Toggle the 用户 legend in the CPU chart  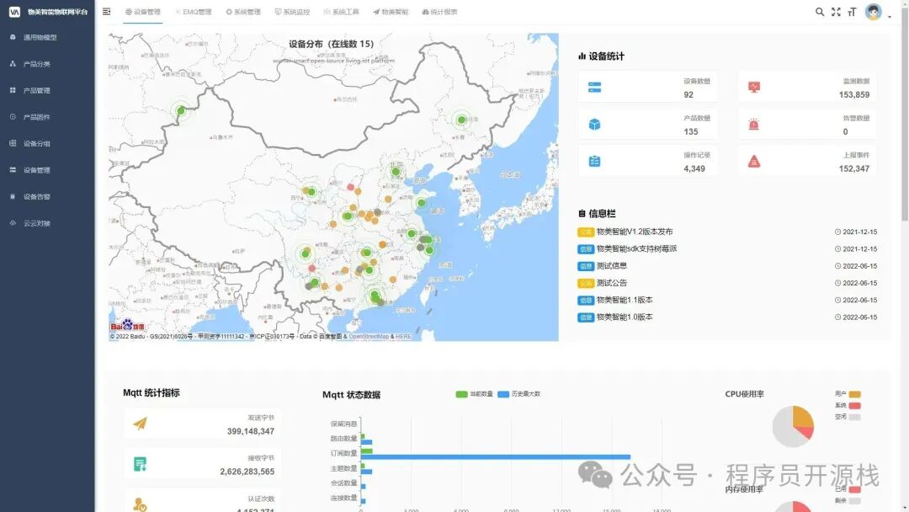(854, 394)
